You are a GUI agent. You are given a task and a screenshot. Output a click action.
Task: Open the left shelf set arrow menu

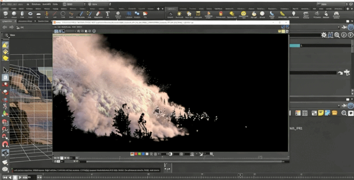click(163, 9)
